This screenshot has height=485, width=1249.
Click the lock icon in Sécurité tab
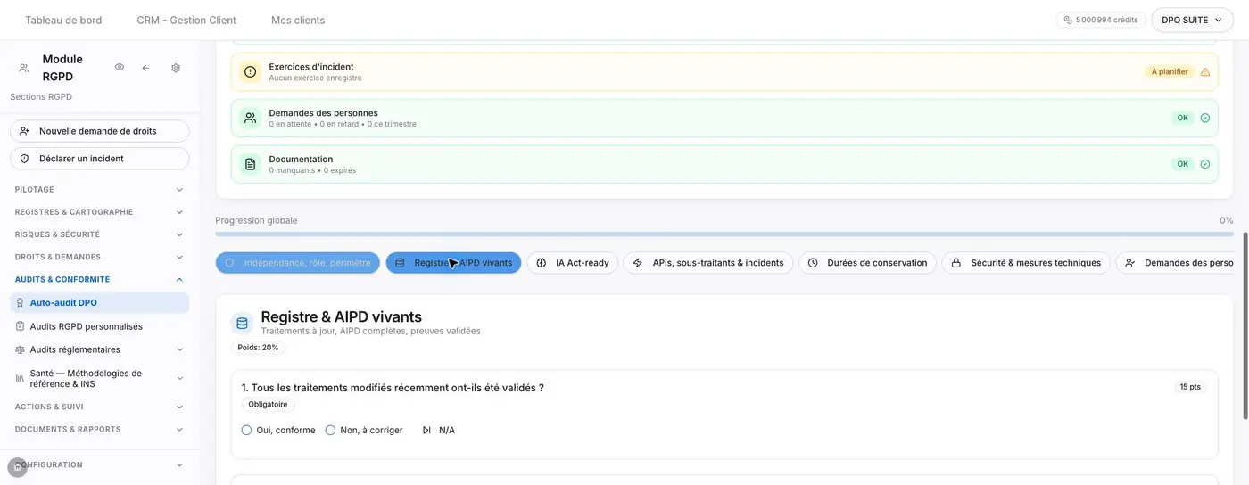(956, 263)
